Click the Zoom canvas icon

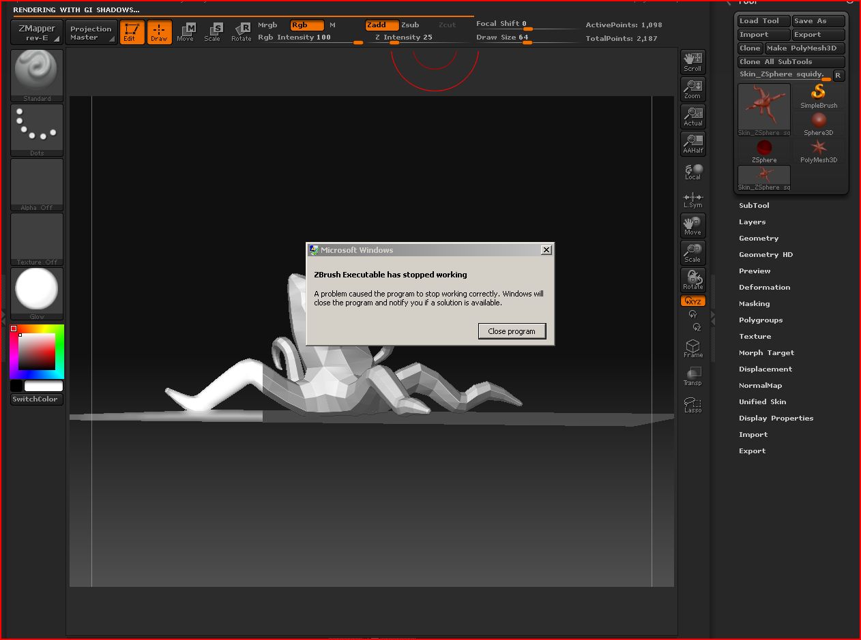[693, 89]
